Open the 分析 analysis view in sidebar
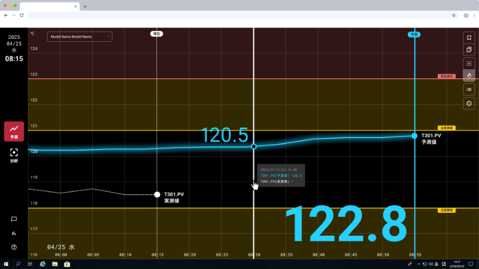 click(14, 155)
